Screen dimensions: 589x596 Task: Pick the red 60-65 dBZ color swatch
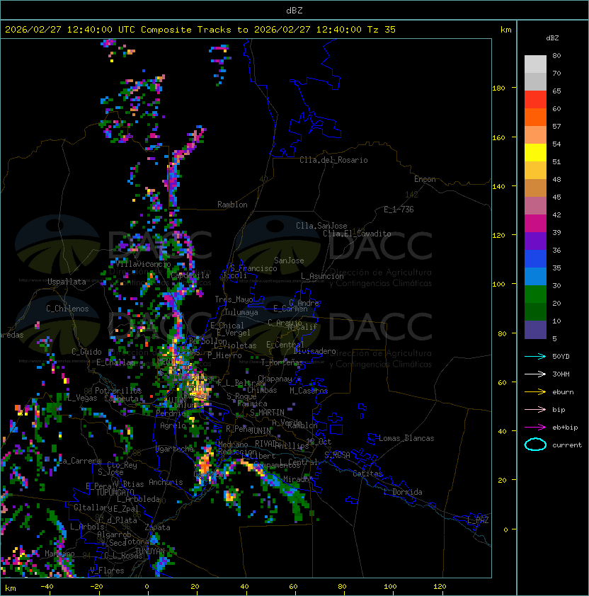point(535,100)
